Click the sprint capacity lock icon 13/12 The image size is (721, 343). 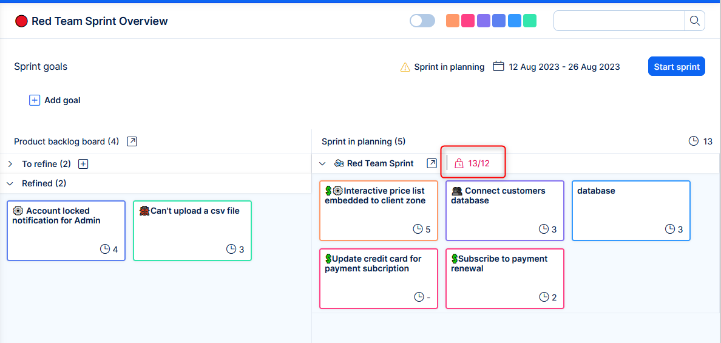pyautogui.click(x=459, y=163)
